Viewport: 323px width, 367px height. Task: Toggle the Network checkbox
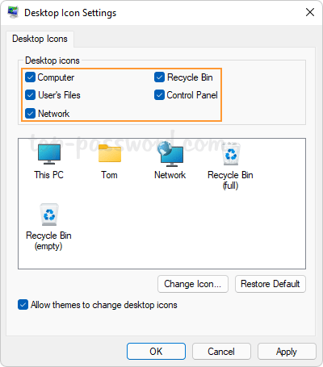pyautogui.click(x=30, y=114)
